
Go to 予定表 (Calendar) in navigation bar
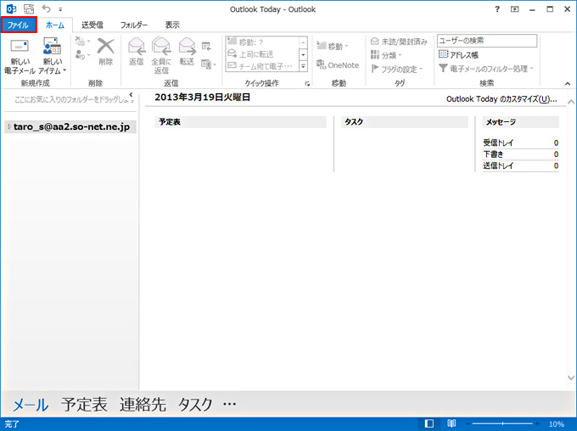tap(84, 405)
